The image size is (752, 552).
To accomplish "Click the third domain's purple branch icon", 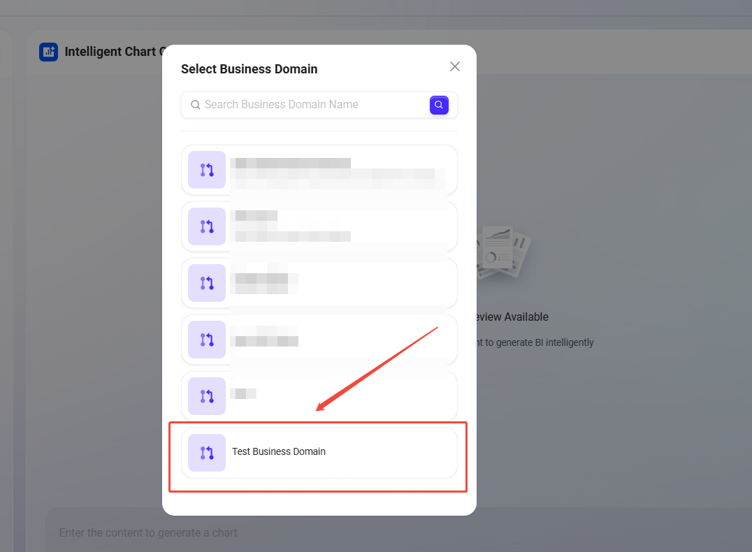I will [x=207, y=283].
